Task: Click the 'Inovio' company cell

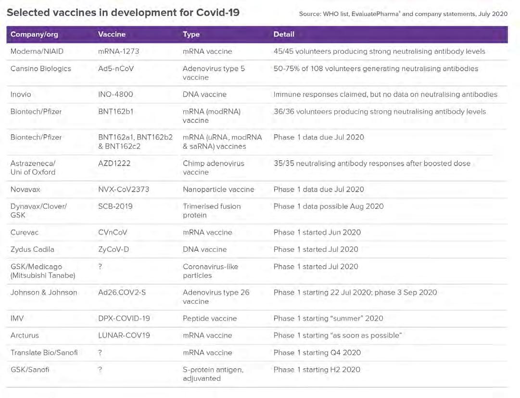Action: pyautogui.click(x=21, y=94)
